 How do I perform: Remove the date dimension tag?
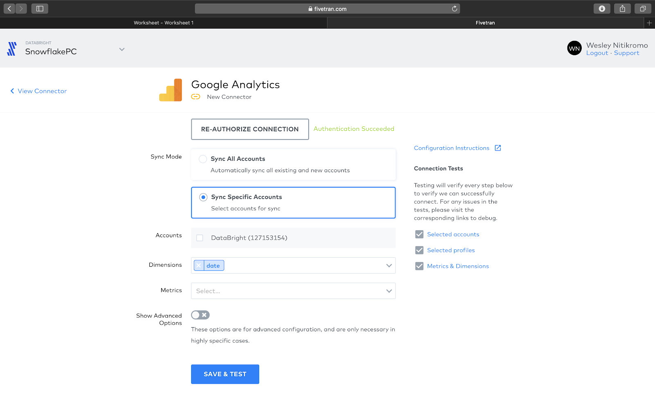[x=199, y=265]
